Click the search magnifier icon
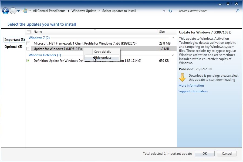243x162 pixels. click(x=237, y=11)
